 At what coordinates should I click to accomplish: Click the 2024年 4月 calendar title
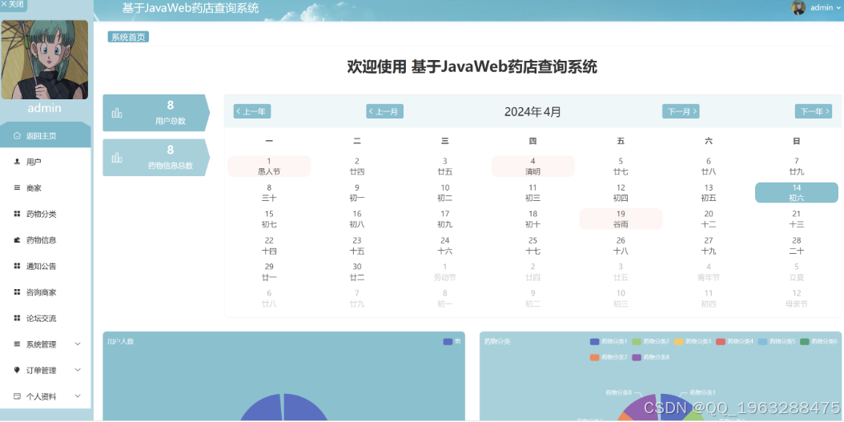click(x=533, y=111)
